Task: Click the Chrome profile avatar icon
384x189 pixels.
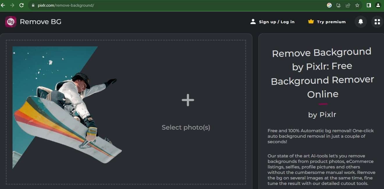Action: tap(378, 5)
